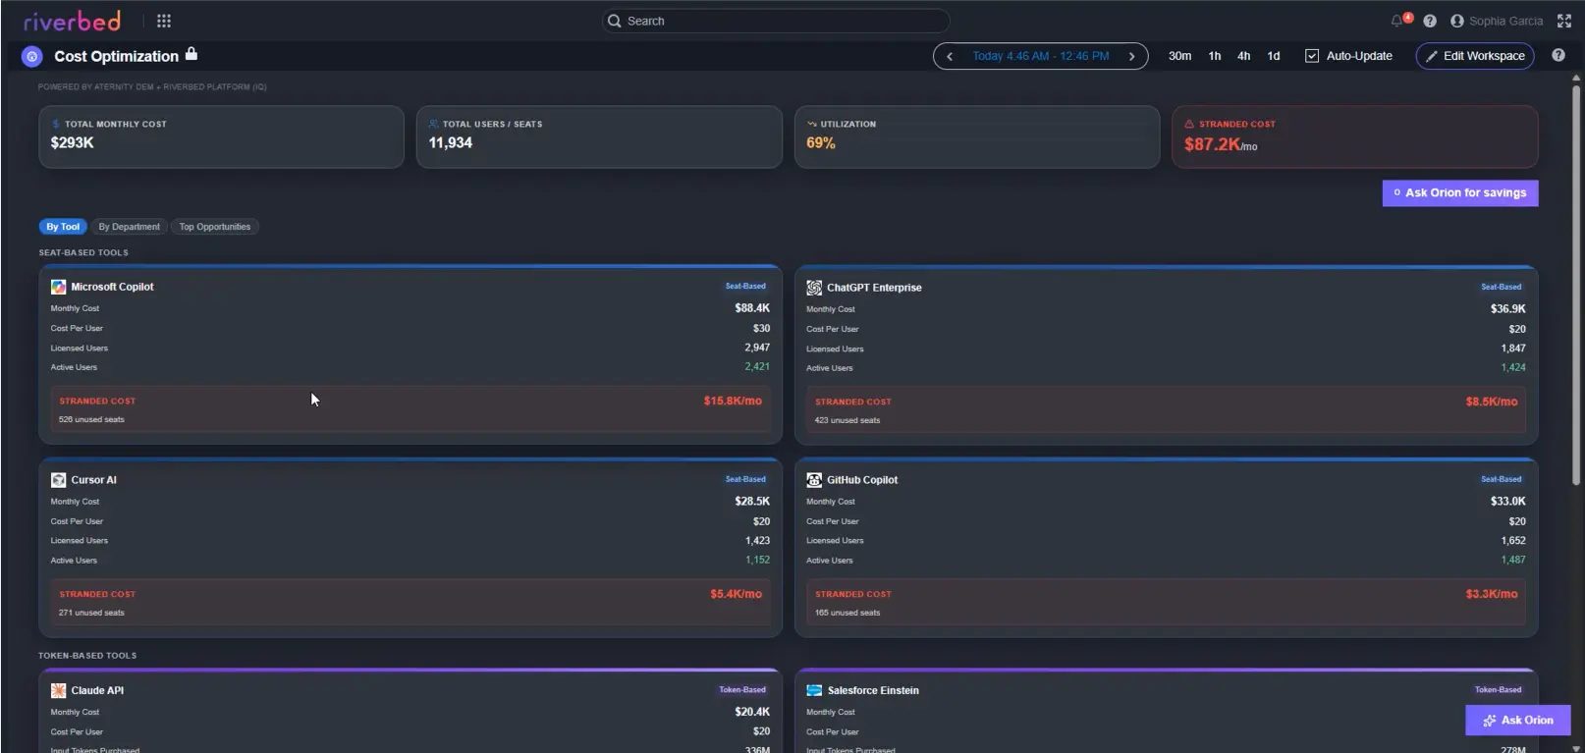Screen dimensions: 1585x753
Task: Switch to the Top Opportunities tab
Action: coord(215,227)
